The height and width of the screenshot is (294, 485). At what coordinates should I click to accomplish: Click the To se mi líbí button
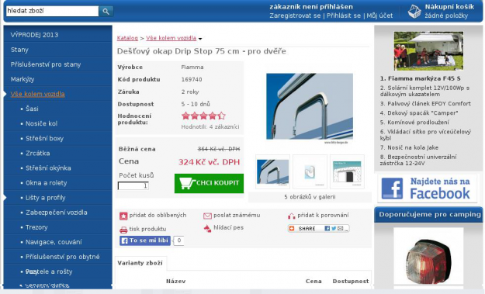coord(145,240)
